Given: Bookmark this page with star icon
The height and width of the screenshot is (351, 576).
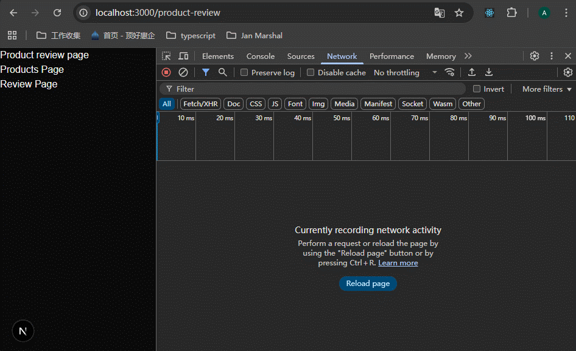Looking at the screenshot, I should (459, 13).
